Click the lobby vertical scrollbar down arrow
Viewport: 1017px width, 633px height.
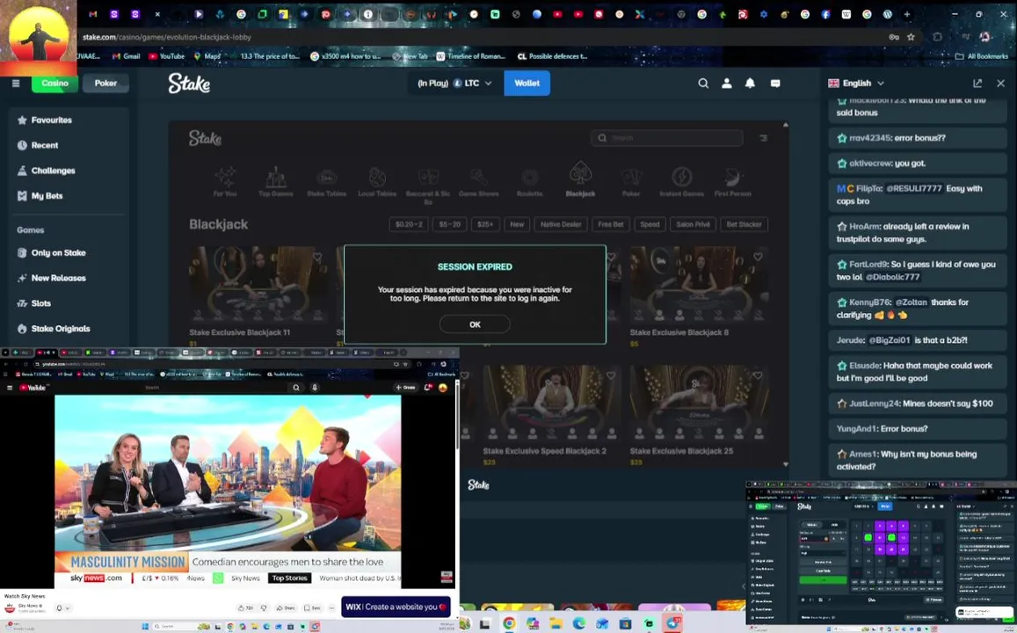coord(786,464)
